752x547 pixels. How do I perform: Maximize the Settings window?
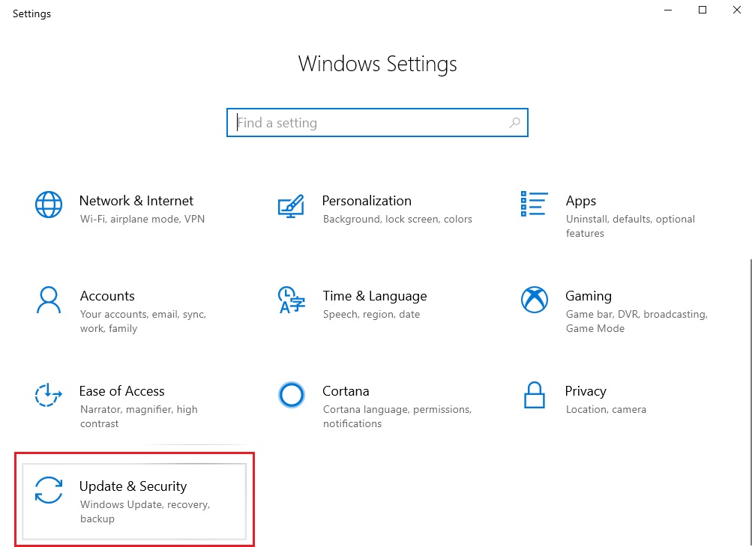[x=703, y=10]
